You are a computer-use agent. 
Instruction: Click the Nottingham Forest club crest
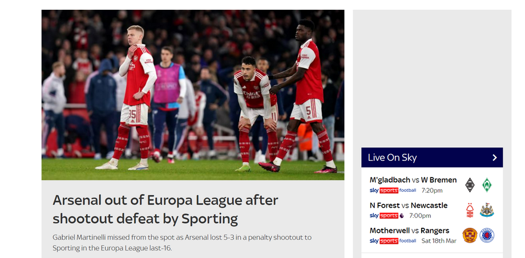[x=470, y=210]
